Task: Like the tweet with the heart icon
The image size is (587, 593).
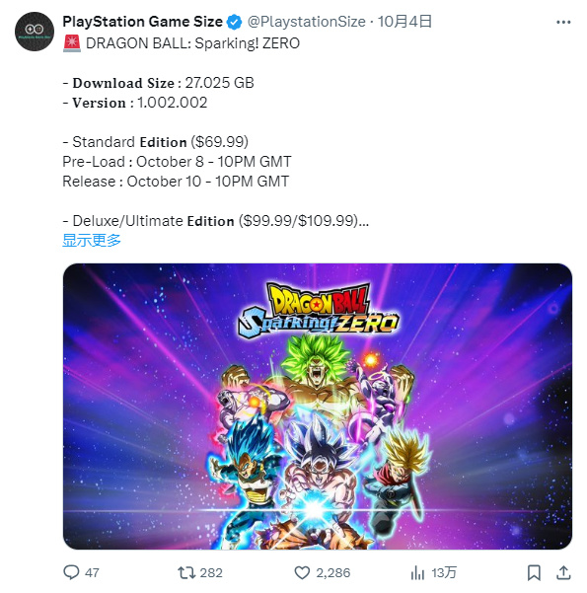Action: click(x=302, y=572)
